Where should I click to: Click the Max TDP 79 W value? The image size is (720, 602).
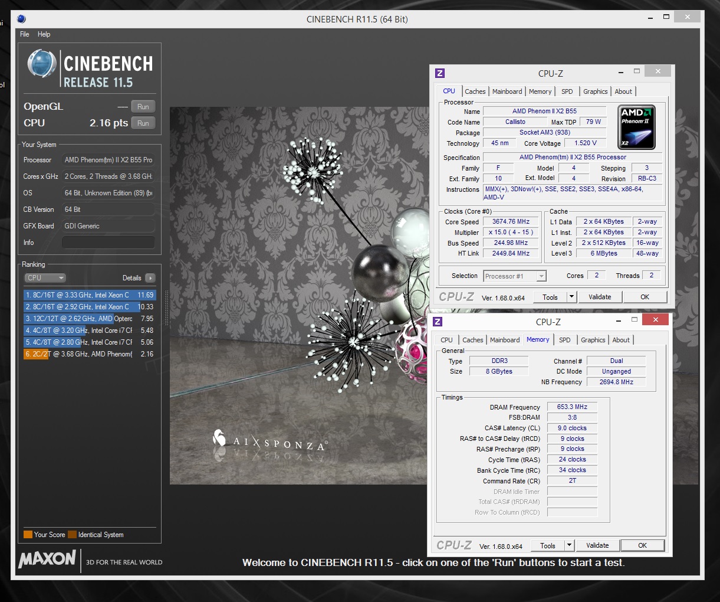[x=593, y=122]
